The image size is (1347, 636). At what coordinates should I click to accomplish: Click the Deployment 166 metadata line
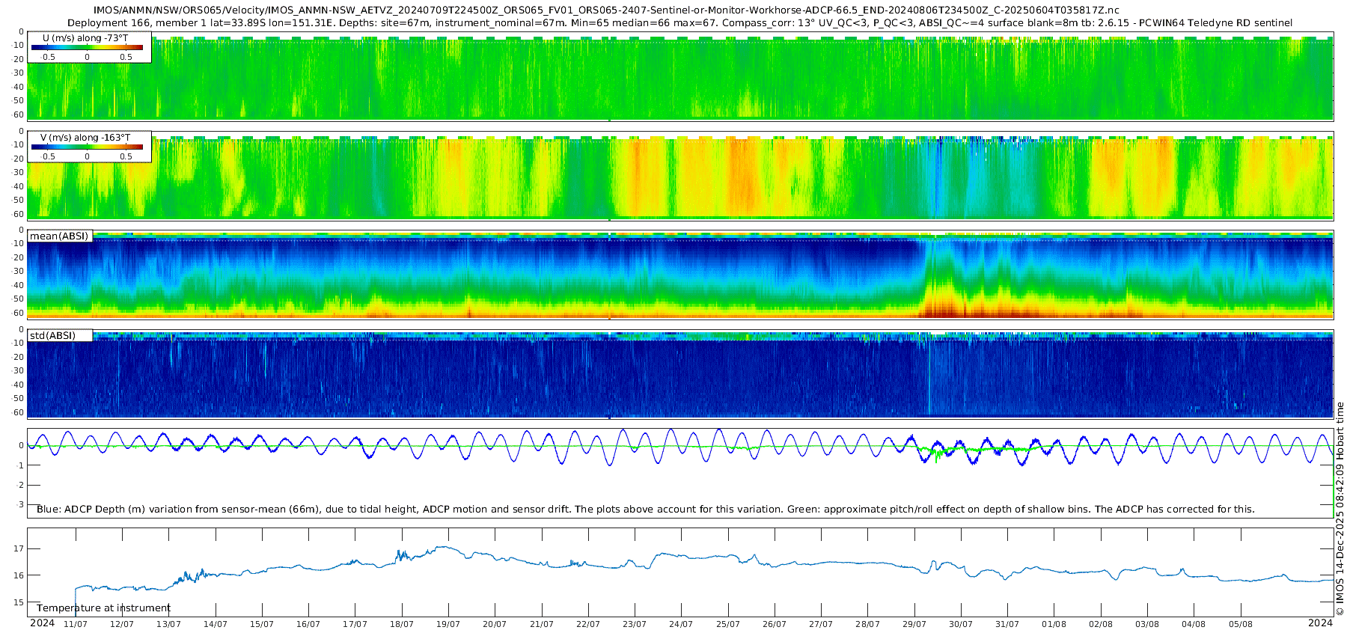679,23
